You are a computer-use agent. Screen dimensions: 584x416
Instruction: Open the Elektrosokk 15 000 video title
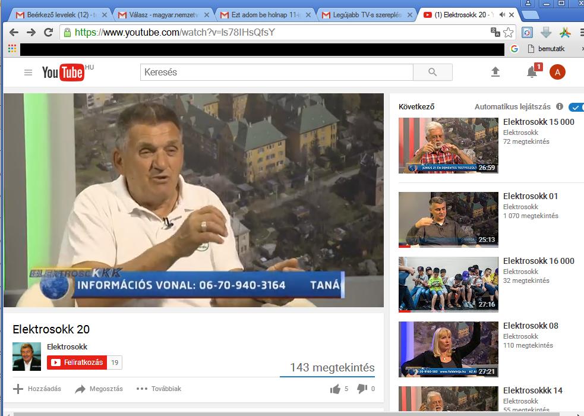tap(539, 122)
